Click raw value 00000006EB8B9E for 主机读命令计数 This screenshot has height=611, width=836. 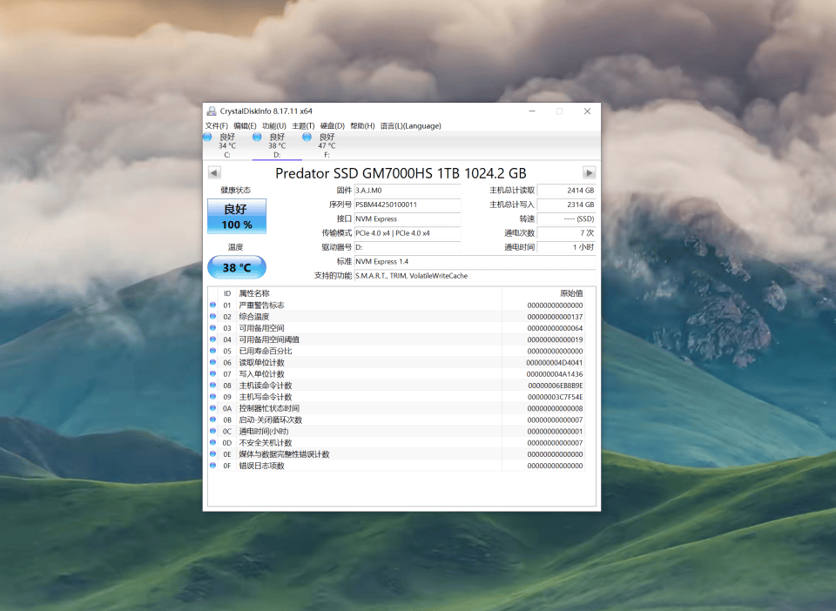pyautogui.click(x=555, y=385)
